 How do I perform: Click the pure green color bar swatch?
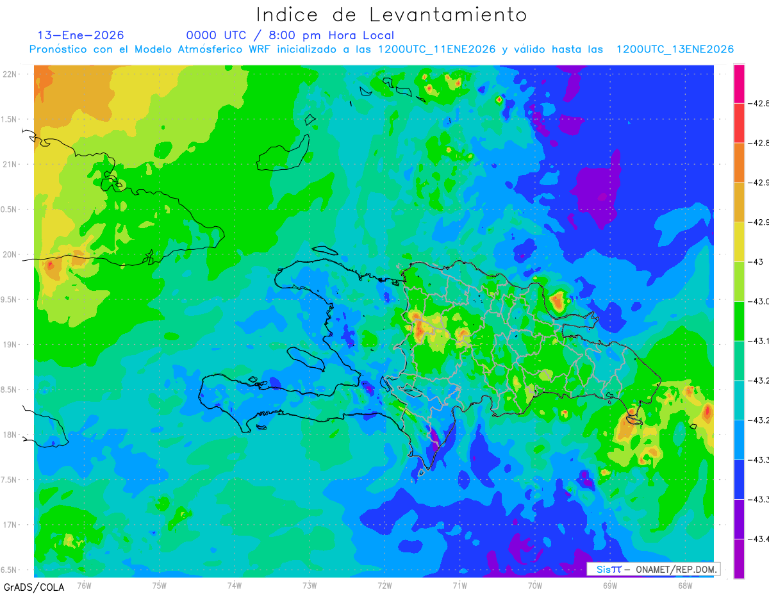739,321
